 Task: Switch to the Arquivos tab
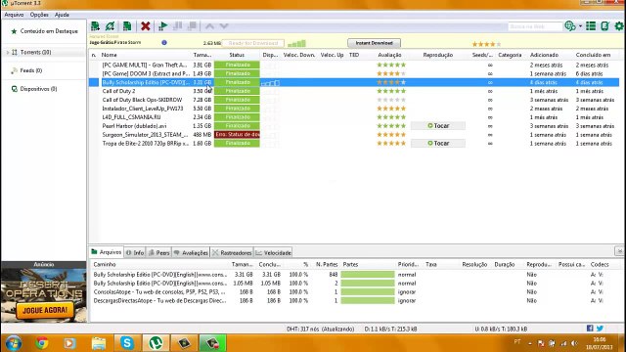click(107, 252)
